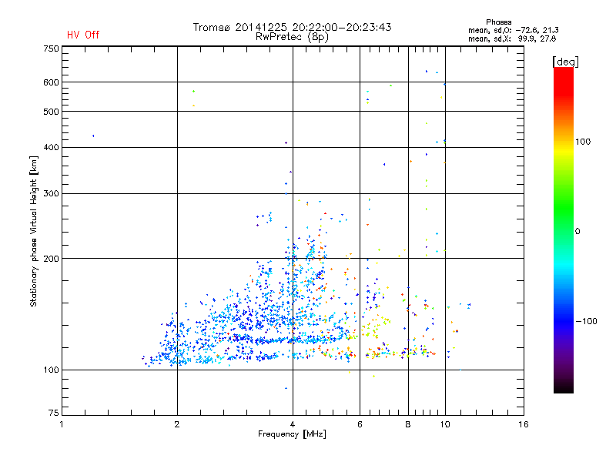Image resolution: width=616 pixels, height=462 pixels.
Task: Click the y-axis tick label '200'
Action: (x=51, y=259)
